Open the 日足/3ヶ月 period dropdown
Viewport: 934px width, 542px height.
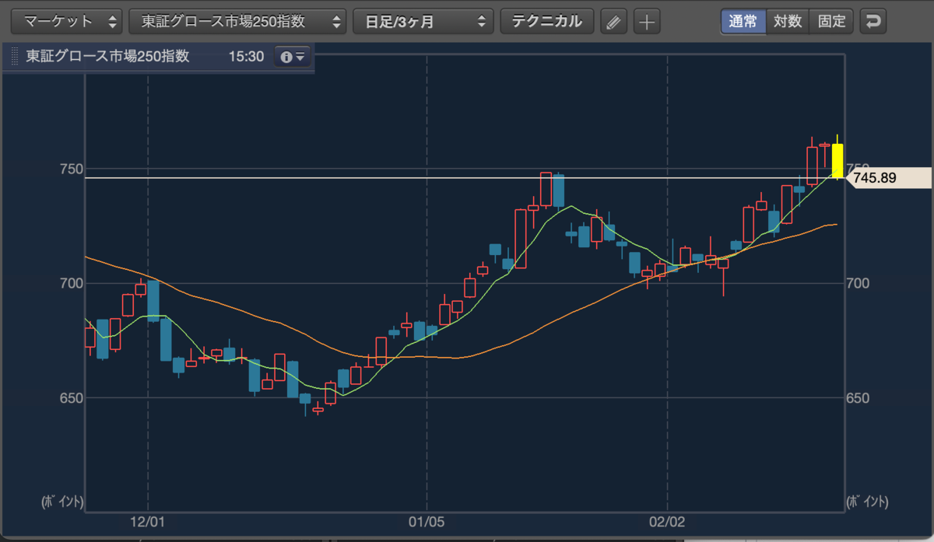pyautogui.click(x=423, y=21)
